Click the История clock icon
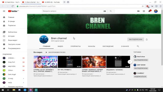 pos(4,36)
